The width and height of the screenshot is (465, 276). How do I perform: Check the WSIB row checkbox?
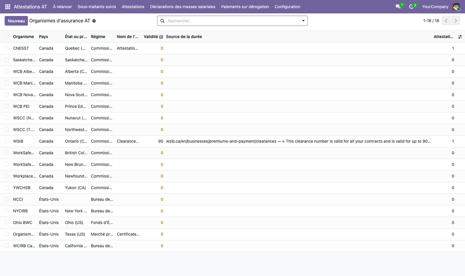click(6, 141)
